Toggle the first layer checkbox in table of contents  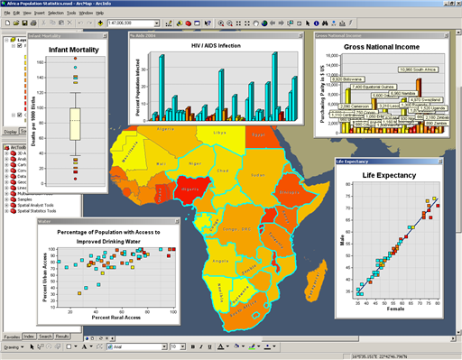(x=20, y=46)
